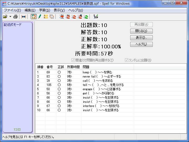This screenshot has width=189, height=142.
Task: Click the 表示(I)... button
Action: [141, 38]
